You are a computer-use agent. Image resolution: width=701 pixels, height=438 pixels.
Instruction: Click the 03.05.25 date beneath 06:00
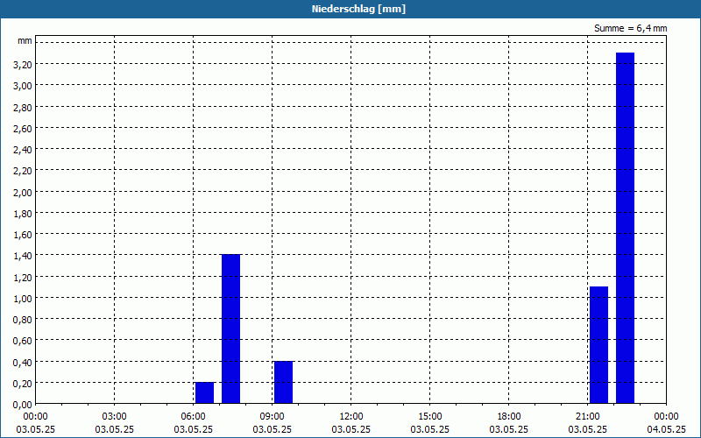coord(193,429)
